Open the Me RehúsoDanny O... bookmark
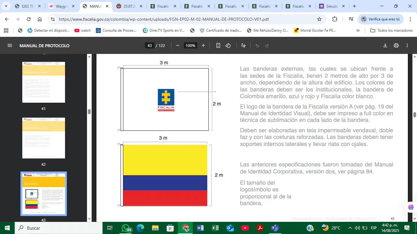Screen dimensions: 417x234 pyautogui.click(x=267, y=30)
